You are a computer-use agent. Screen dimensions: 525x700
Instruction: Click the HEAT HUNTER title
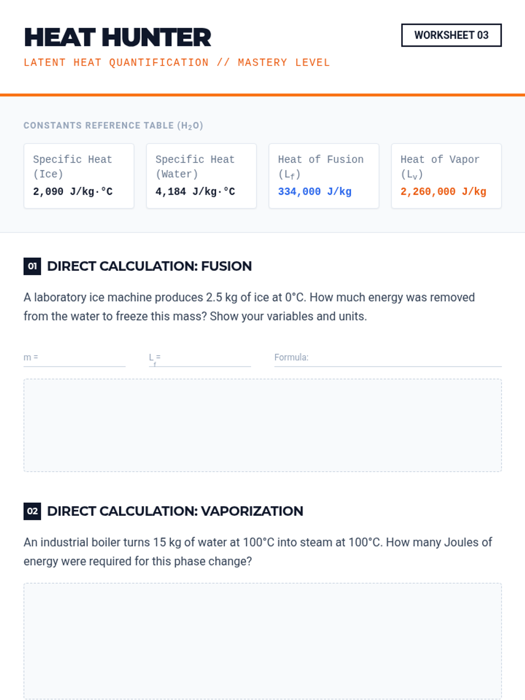(117, 37)
